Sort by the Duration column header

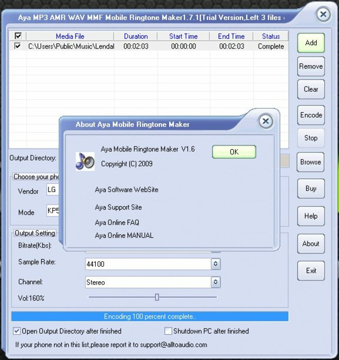(x=136, y=36)
